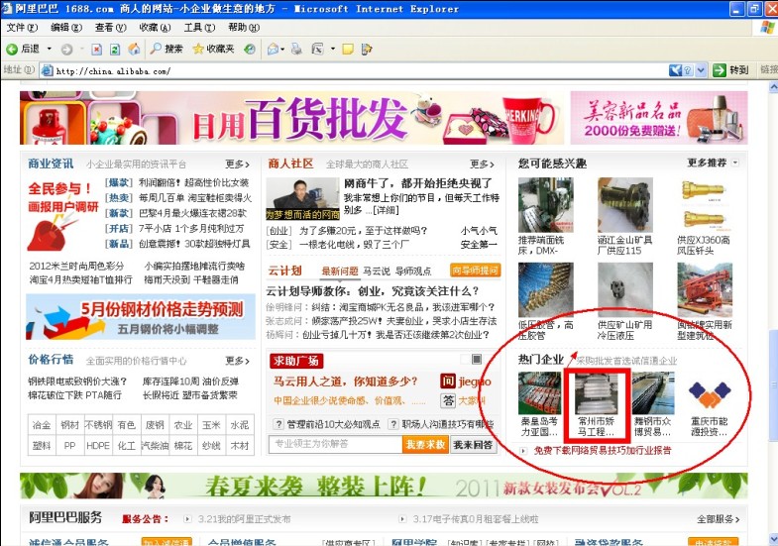This screenshot has width=778, height=546.
Task: Click the arrow icon before 免费下载网络贸易技巧
Action: point(523,451)
